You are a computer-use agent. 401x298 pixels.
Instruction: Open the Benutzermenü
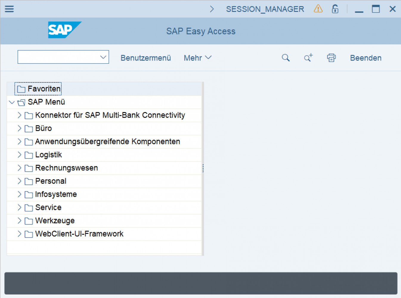(145, 58)
